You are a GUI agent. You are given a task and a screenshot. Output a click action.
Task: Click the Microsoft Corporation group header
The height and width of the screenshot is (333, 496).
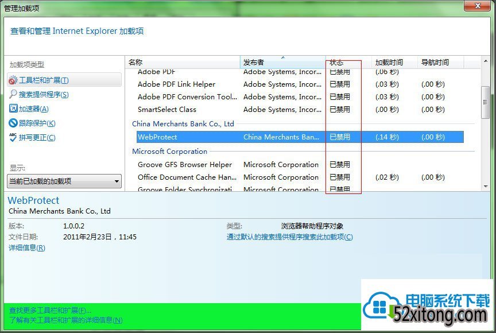coord(169,151)
